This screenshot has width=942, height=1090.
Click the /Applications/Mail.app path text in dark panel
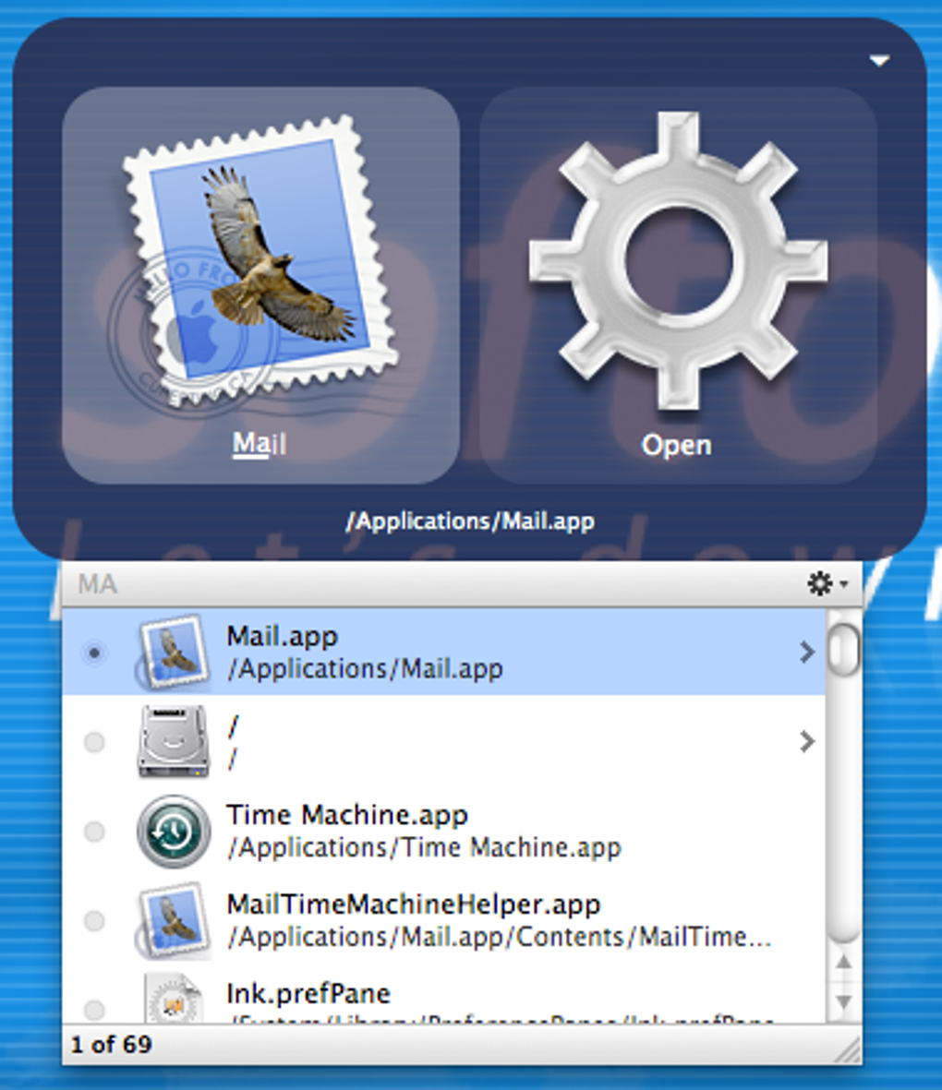coord(470,521)
